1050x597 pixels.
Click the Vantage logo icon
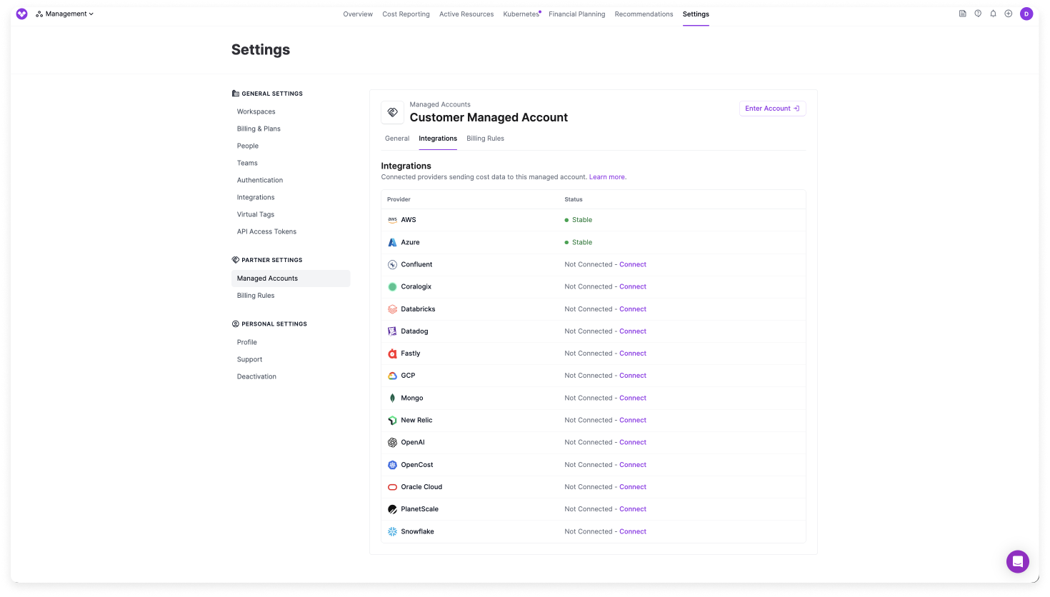[21, 14]
